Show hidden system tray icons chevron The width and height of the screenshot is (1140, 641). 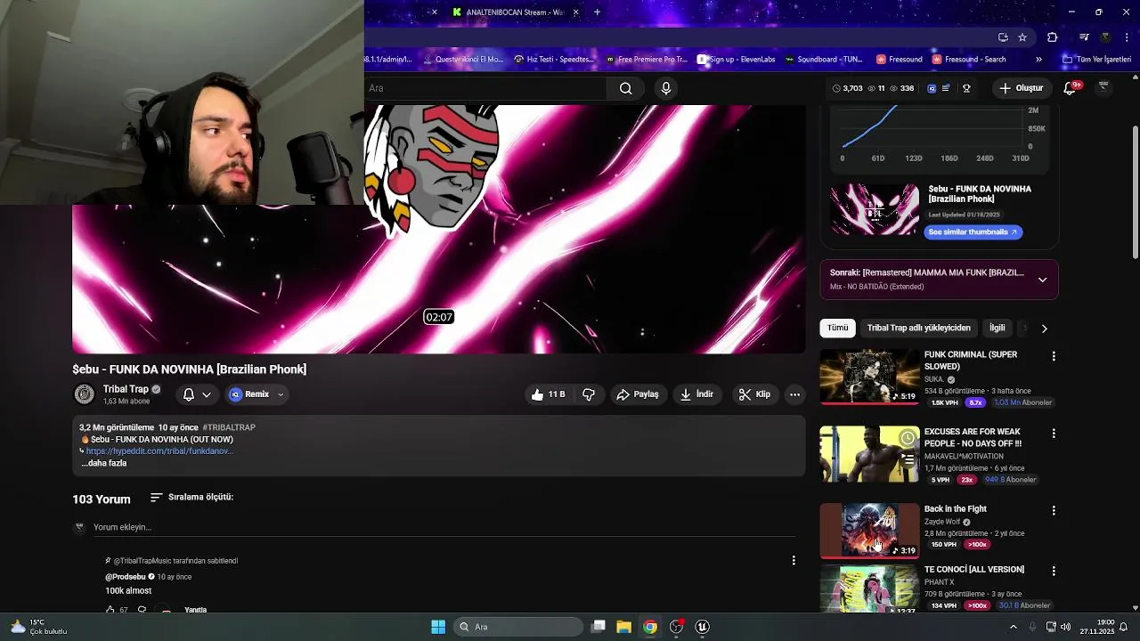point(1013,627)
